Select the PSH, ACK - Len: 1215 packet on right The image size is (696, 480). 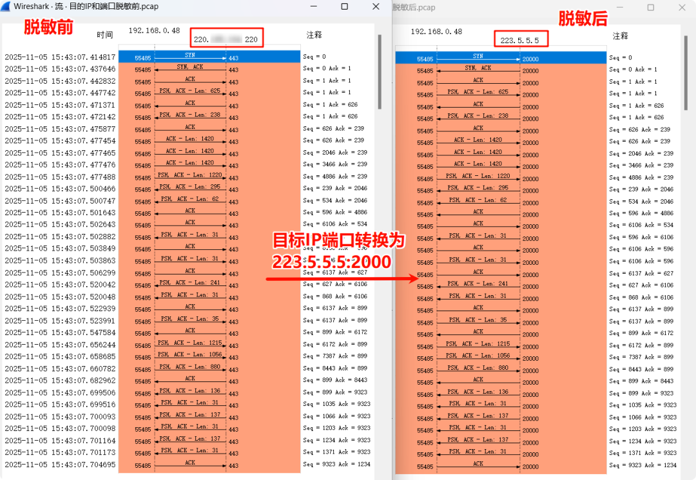(x=478, y=345)
